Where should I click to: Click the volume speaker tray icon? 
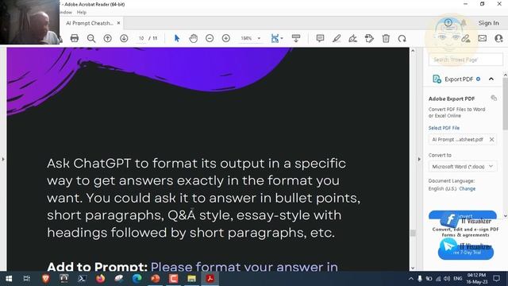[x=447, y=279]
